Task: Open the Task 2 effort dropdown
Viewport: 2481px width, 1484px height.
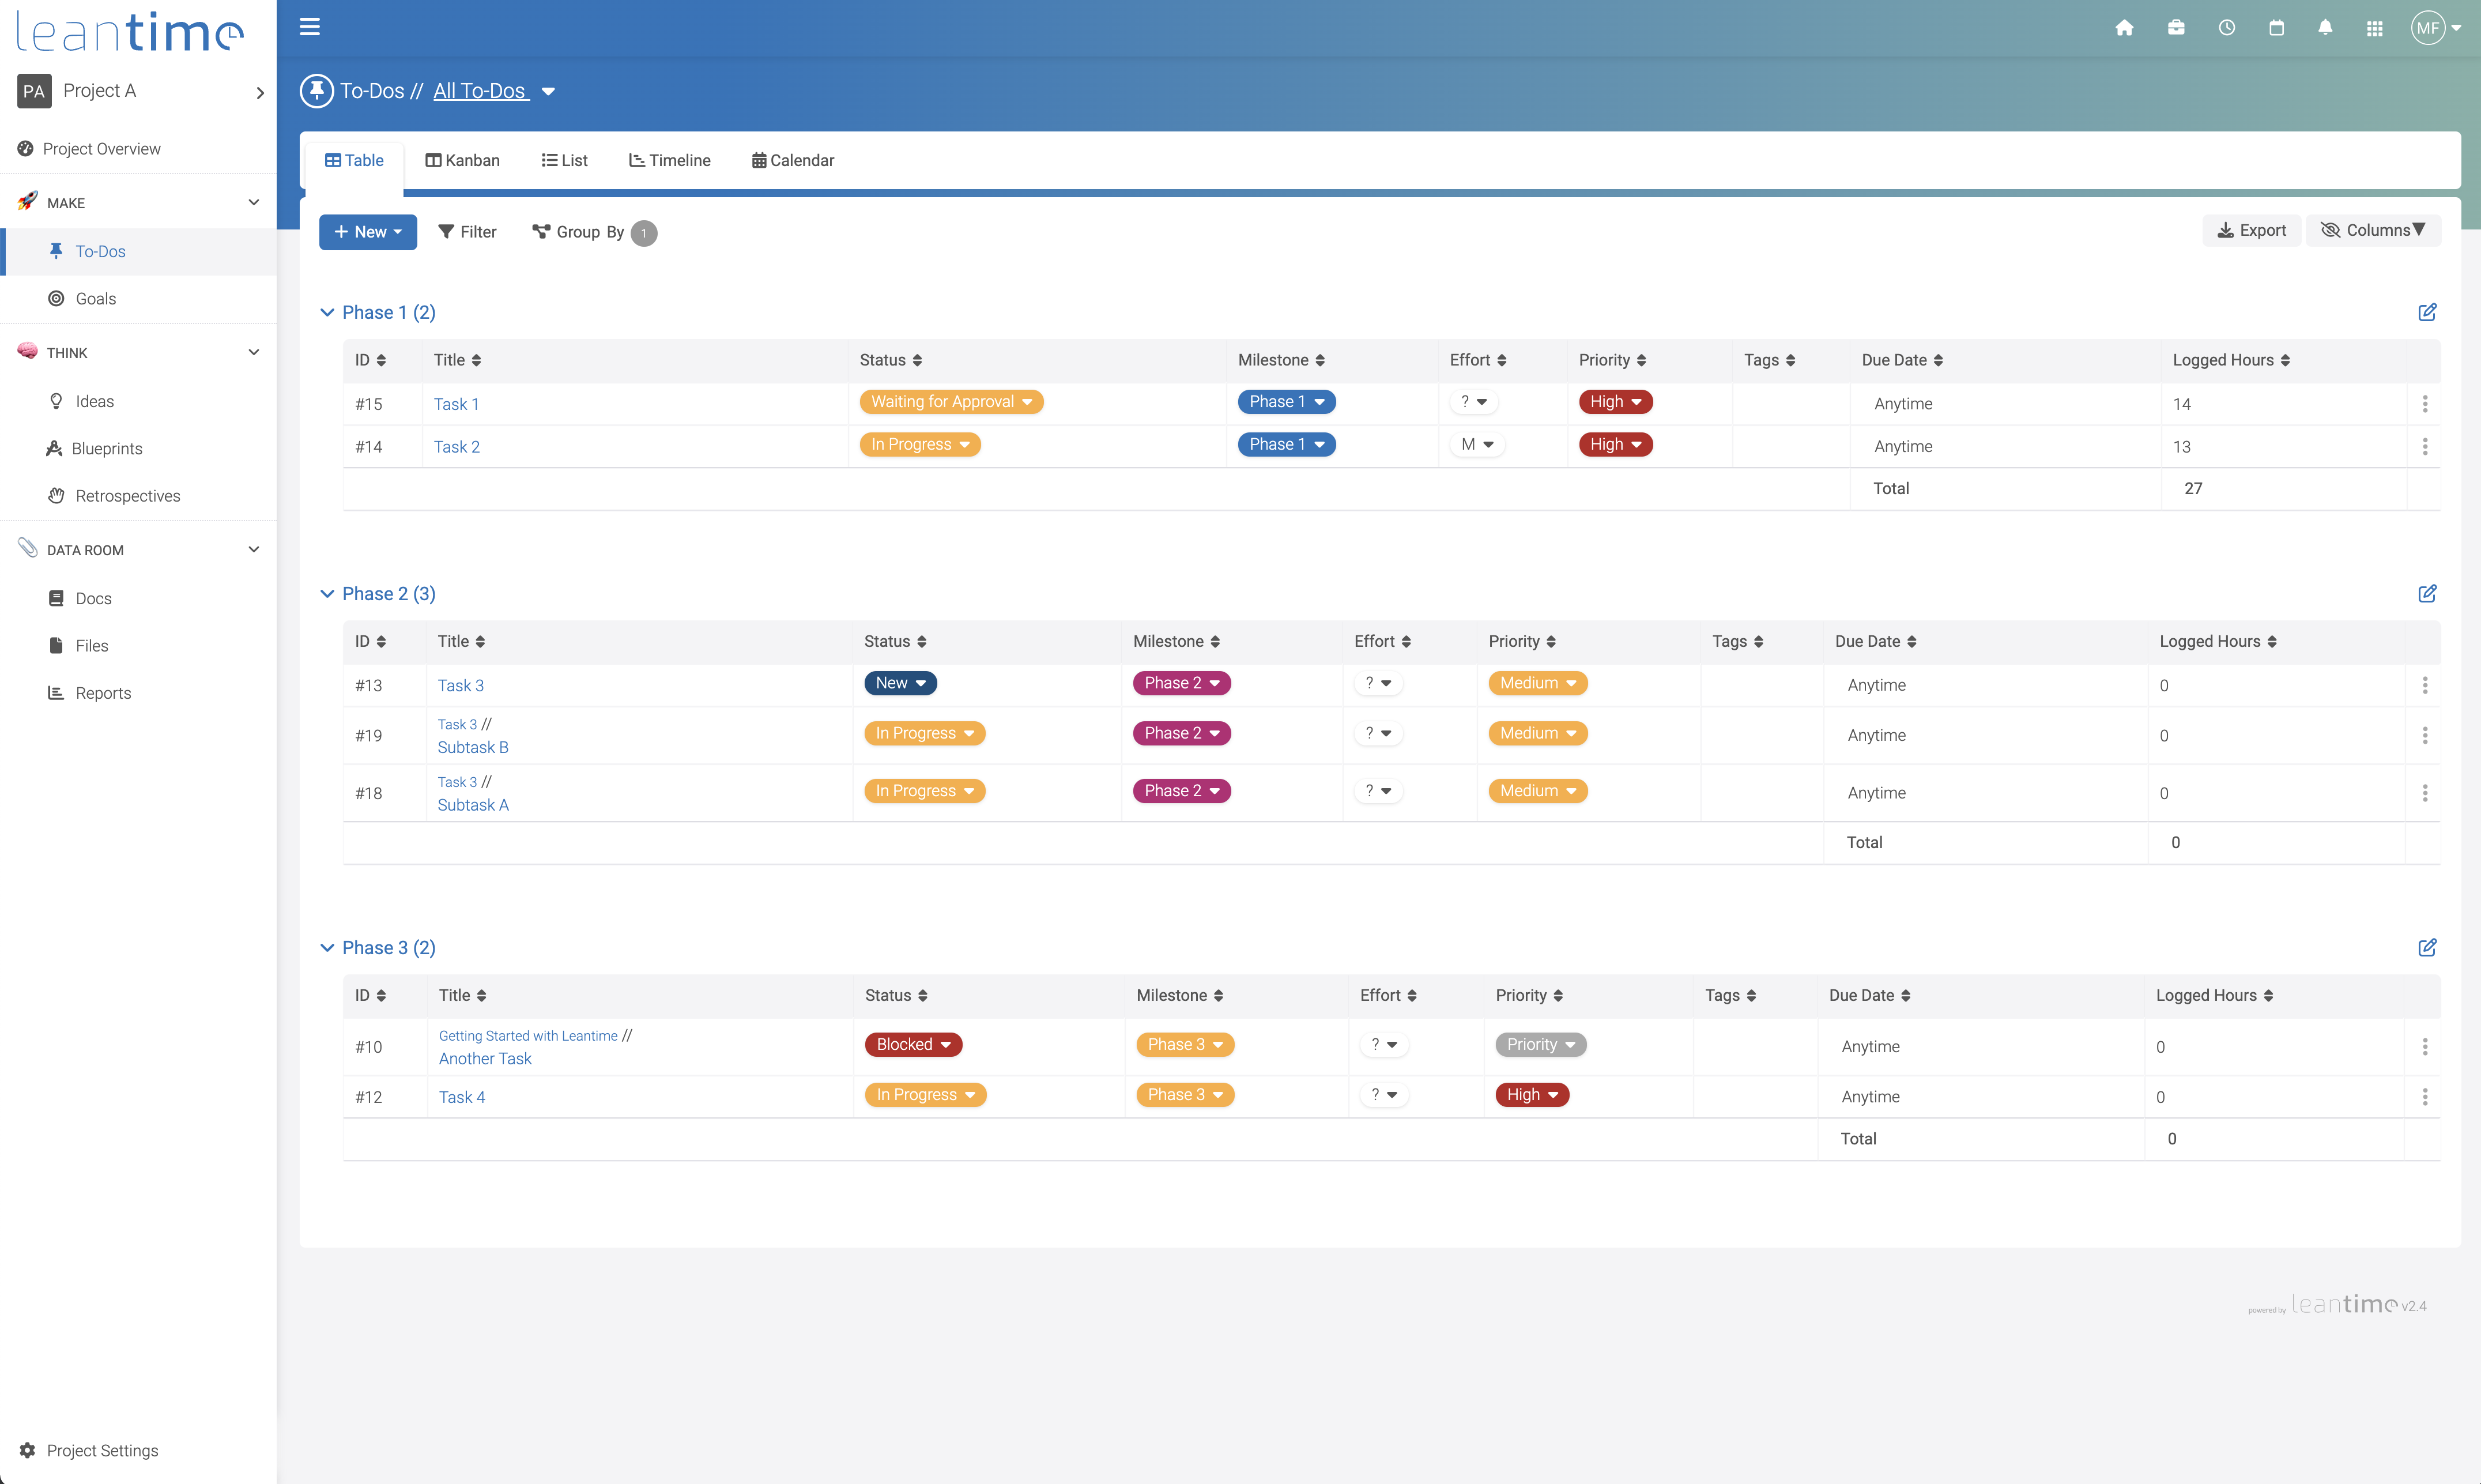Action: pos(1476,445)
